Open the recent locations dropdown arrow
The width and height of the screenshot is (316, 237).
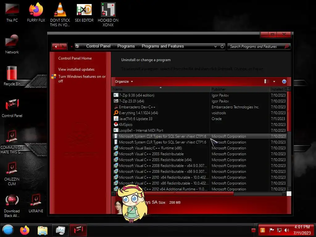72,47
